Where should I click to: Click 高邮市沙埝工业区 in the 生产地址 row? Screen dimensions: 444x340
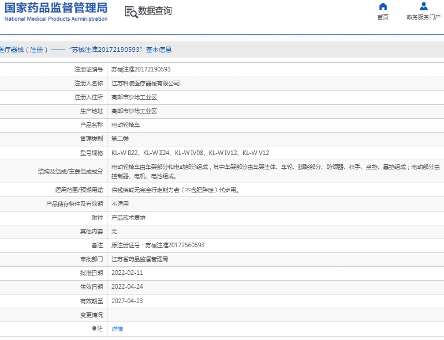tap(134, 111)
